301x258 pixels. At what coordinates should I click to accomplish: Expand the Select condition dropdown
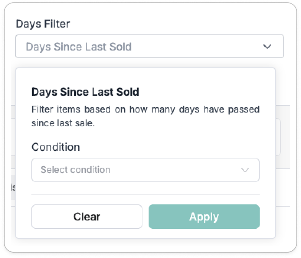coord(145,170)
